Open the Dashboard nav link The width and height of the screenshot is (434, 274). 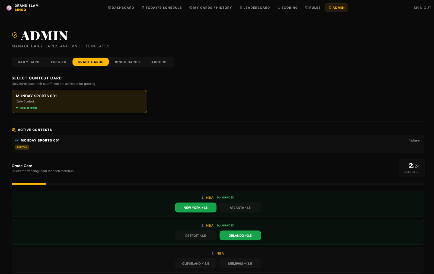click(x=121, y=8)
